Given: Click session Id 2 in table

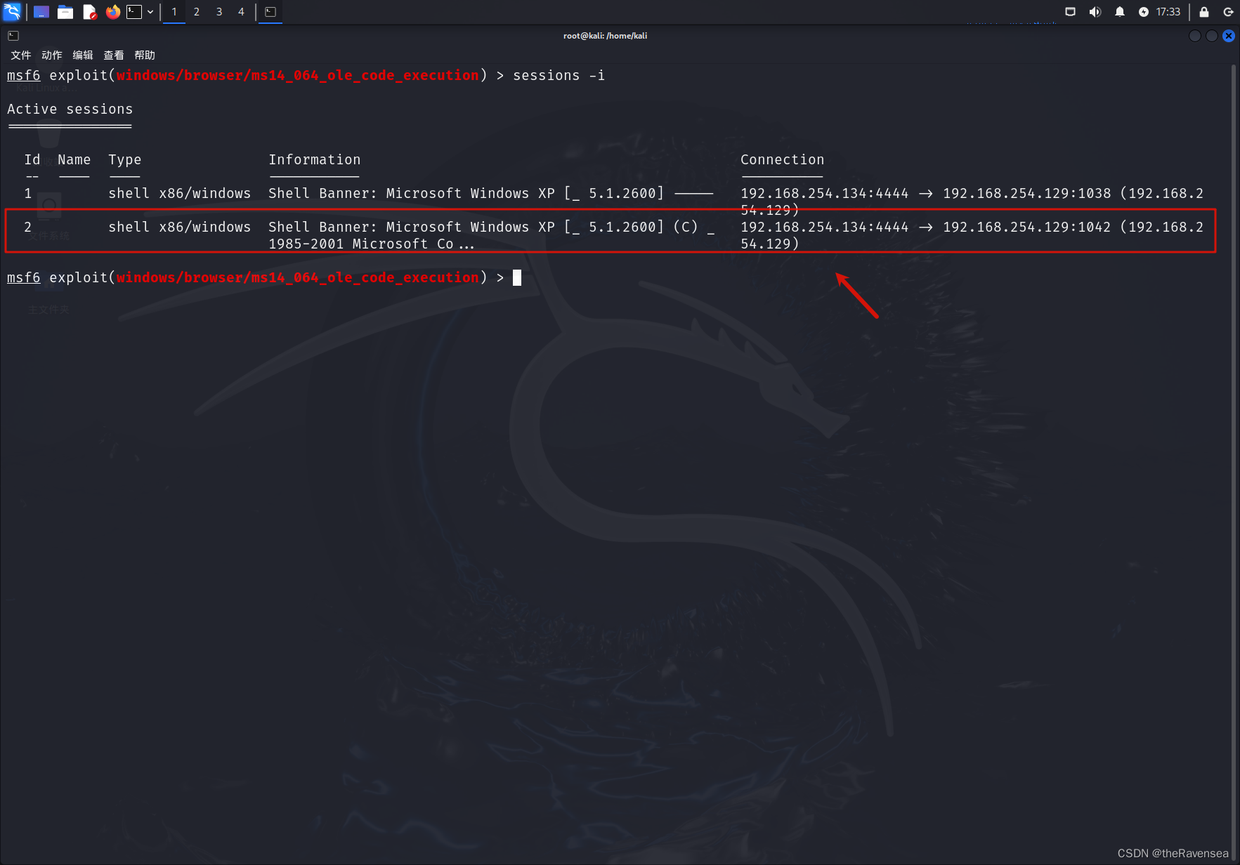Looking at the screenshot, I should tap(28, 227).
